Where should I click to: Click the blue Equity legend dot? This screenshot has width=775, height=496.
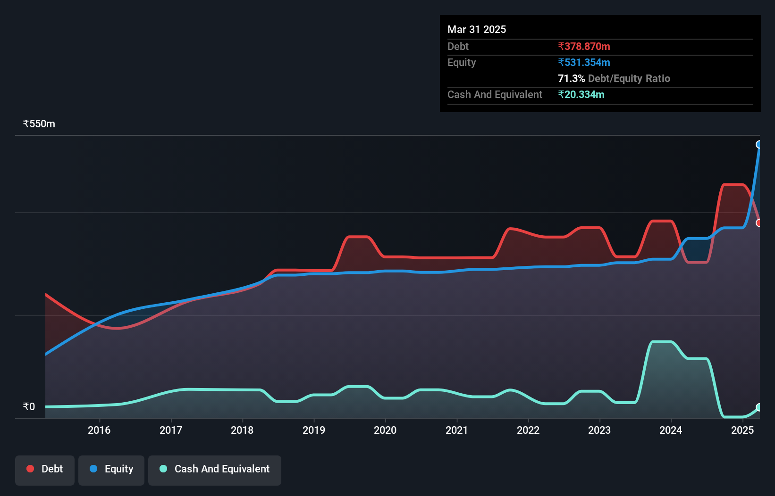(94, 469)
